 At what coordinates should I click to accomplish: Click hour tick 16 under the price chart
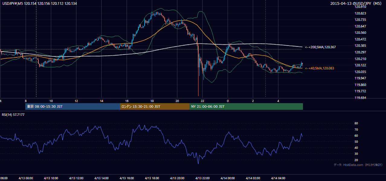127,101
